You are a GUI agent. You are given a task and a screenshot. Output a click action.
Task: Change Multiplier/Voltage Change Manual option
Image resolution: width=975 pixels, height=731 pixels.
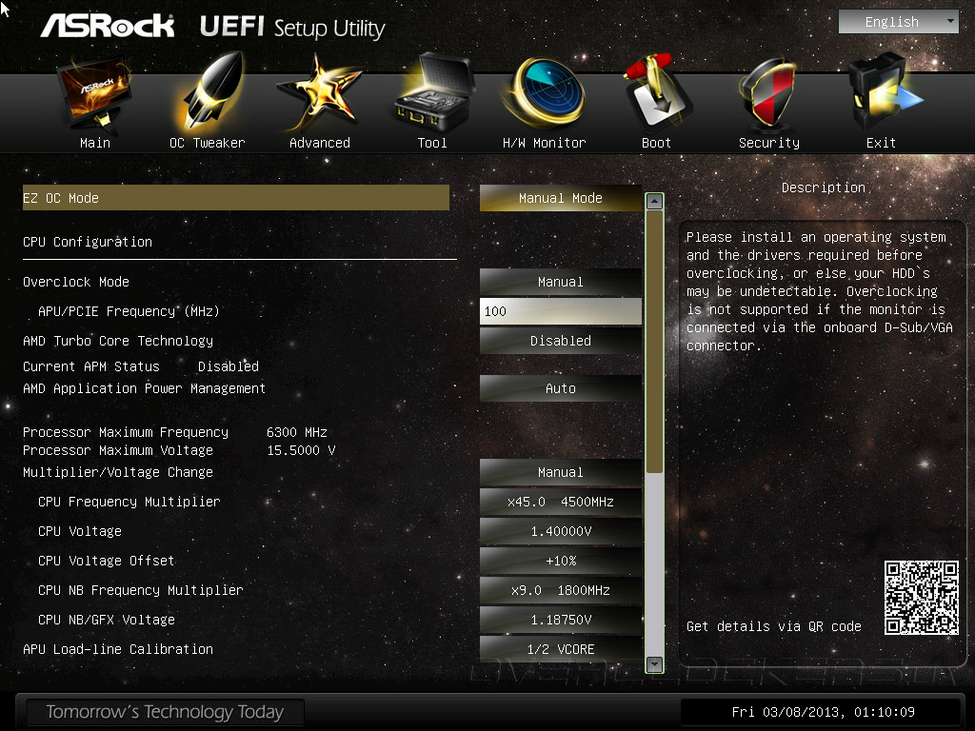[560, 472]
